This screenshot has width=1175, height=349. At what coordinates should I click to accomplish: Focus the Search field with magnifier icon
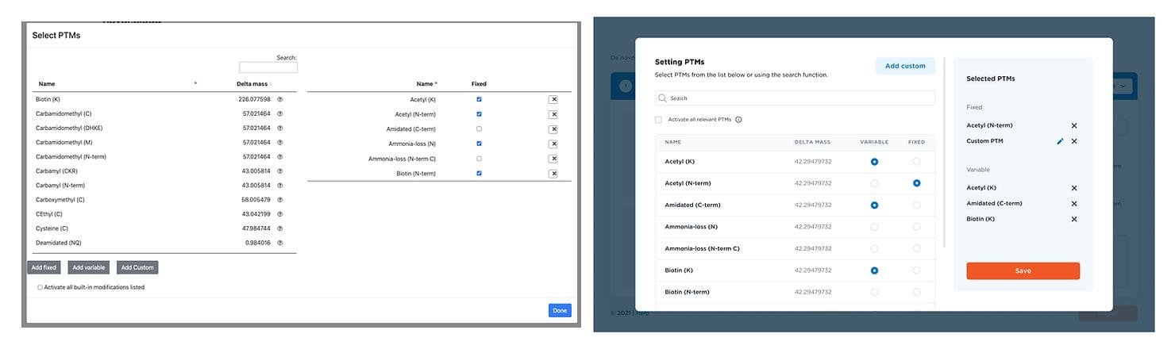click(796, 98)
